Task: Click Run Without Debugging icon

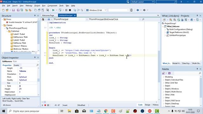Action: [x=60, y=10]
